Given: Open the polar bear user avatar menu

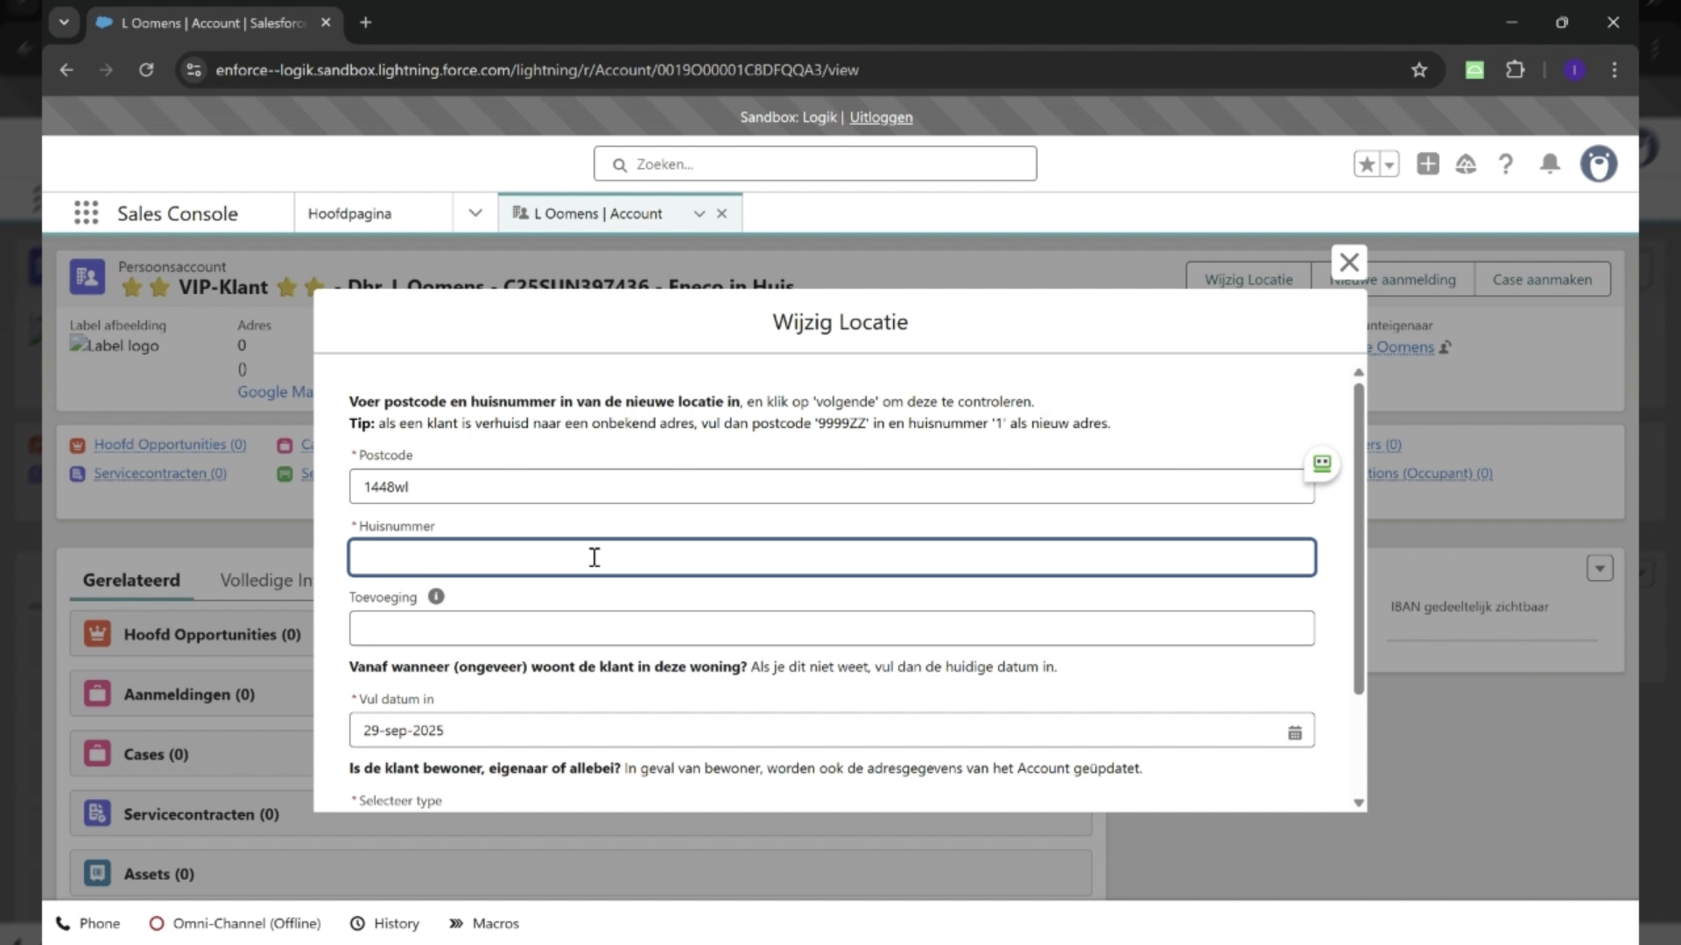Looking at the screenshot, I should 1599,164.
